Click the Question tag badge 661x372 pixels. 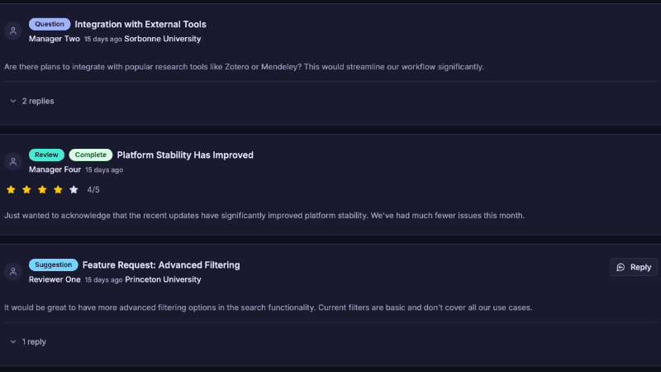(x=50, y=24)
